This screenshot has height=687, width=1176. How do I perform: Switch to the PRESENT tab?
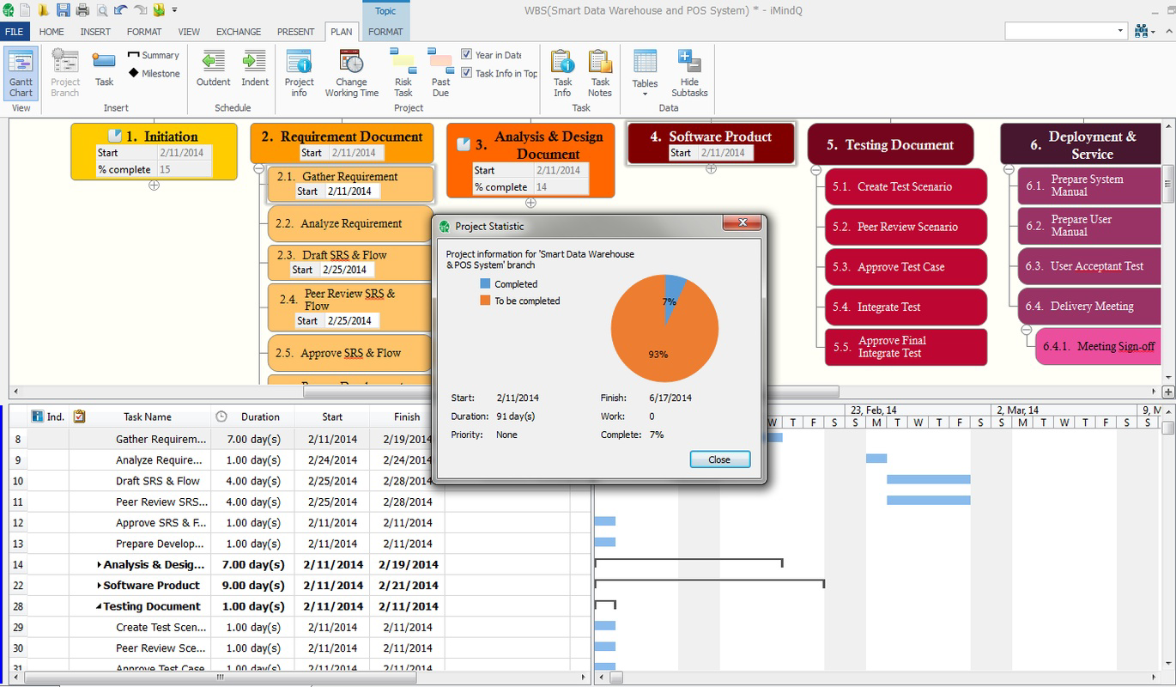[295, 32]
